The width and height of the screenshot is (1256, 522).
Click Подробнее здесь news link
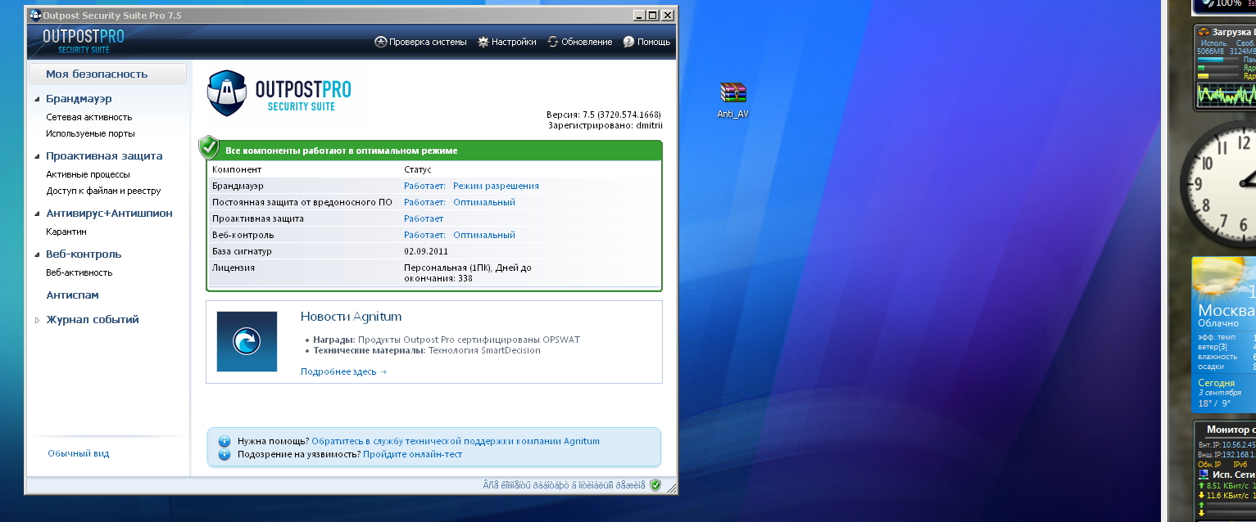[x=343, y=371]
